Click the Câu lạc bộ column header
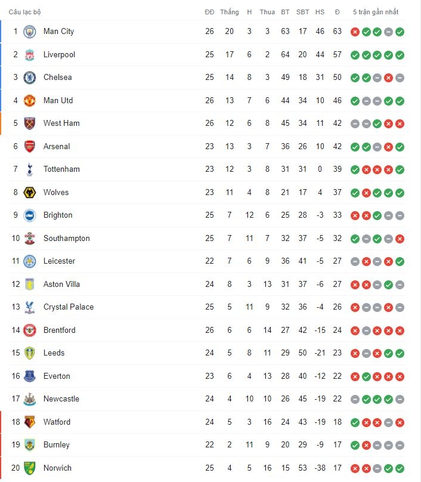421x482 pixels. click(24, 12)
